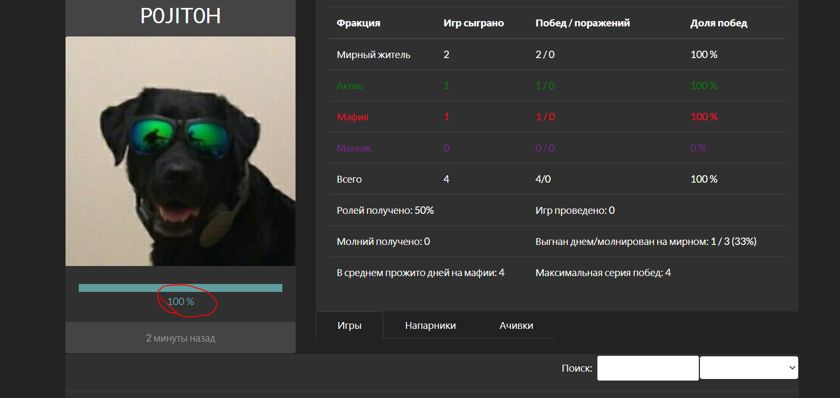Click the Доля побед column header
The height and width of the screenshot is (398, 840).
[718, 23]
